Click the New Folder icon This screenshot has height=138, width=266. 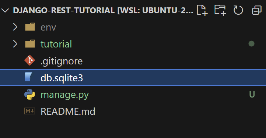(x=220, y=10)
